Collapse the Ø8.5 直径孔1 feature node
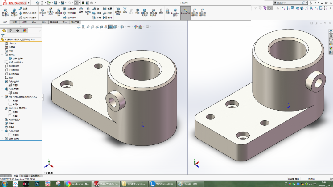This screenshot has width=333, height=187. click(2, 108)
